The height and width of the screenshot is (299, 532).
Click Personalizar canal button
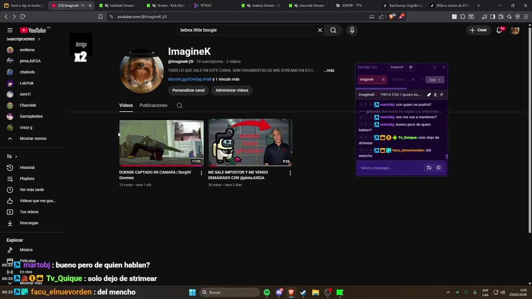[x=188, y=90]
